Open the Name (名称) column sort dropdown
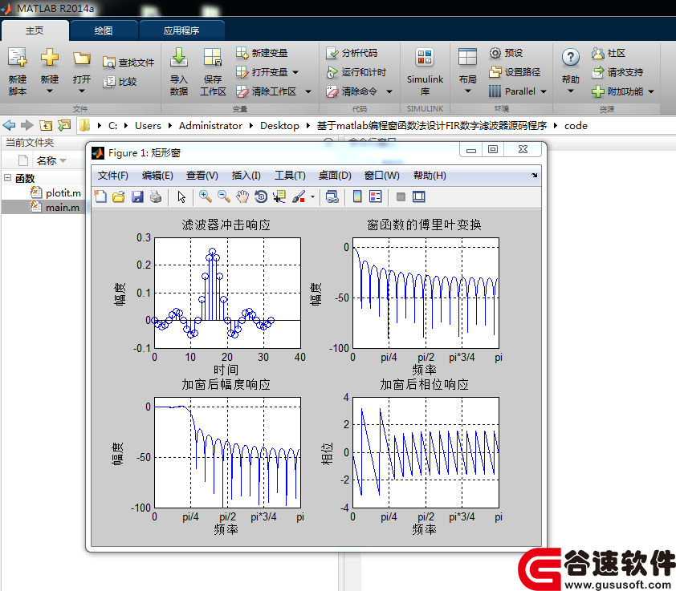This screenshot has height=591, width=676. 63,160
